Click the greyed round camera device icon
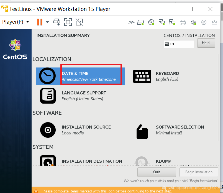The height and width of the screenshot is (193, 223). [x=204, y=22]
